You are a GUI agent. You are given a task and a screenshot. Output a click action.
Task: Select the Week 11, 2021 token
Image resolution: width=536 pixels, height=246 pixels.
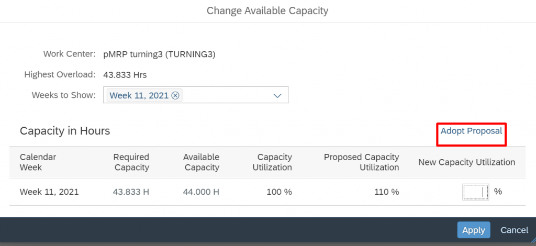[x=139, y=96]
